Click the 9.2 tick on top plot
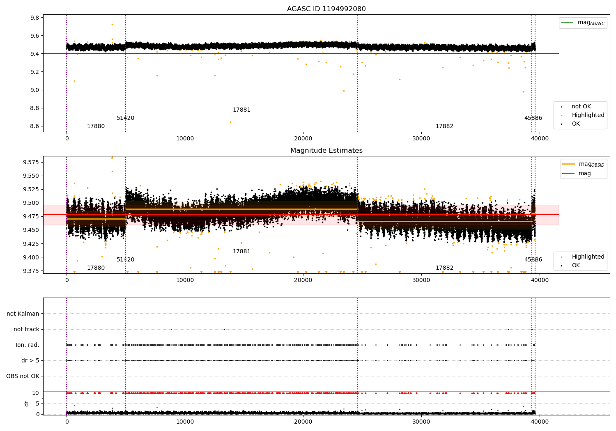 pyautogui.click(x=35, y=72)
